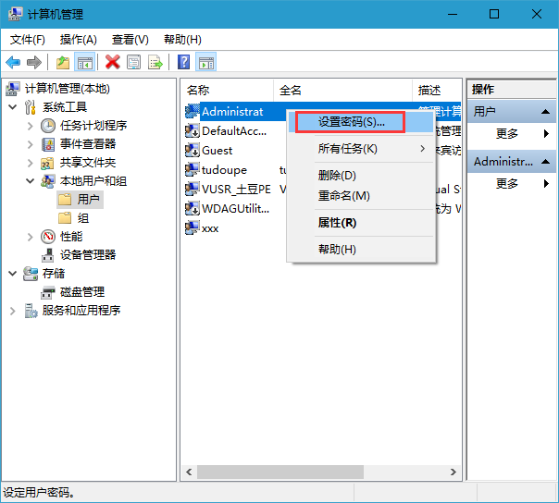Click the WDAGUtilit... user icon

click(193, 208)
